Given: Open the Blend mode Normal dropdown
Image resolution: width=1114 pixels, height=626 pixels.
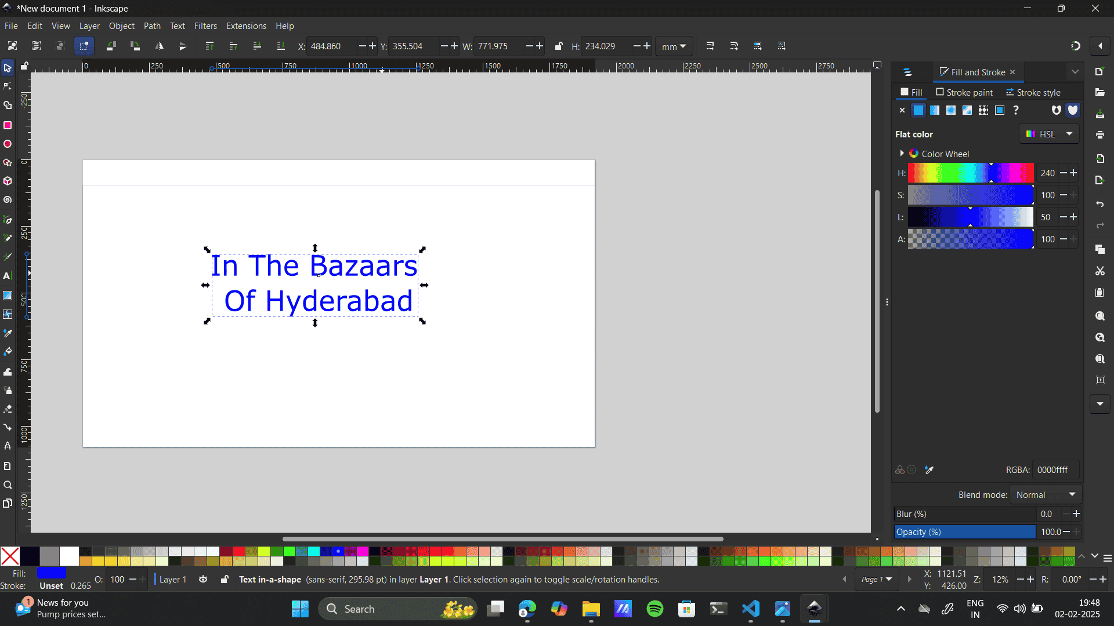Looking at the screenshot, I should click(1046, 495).
